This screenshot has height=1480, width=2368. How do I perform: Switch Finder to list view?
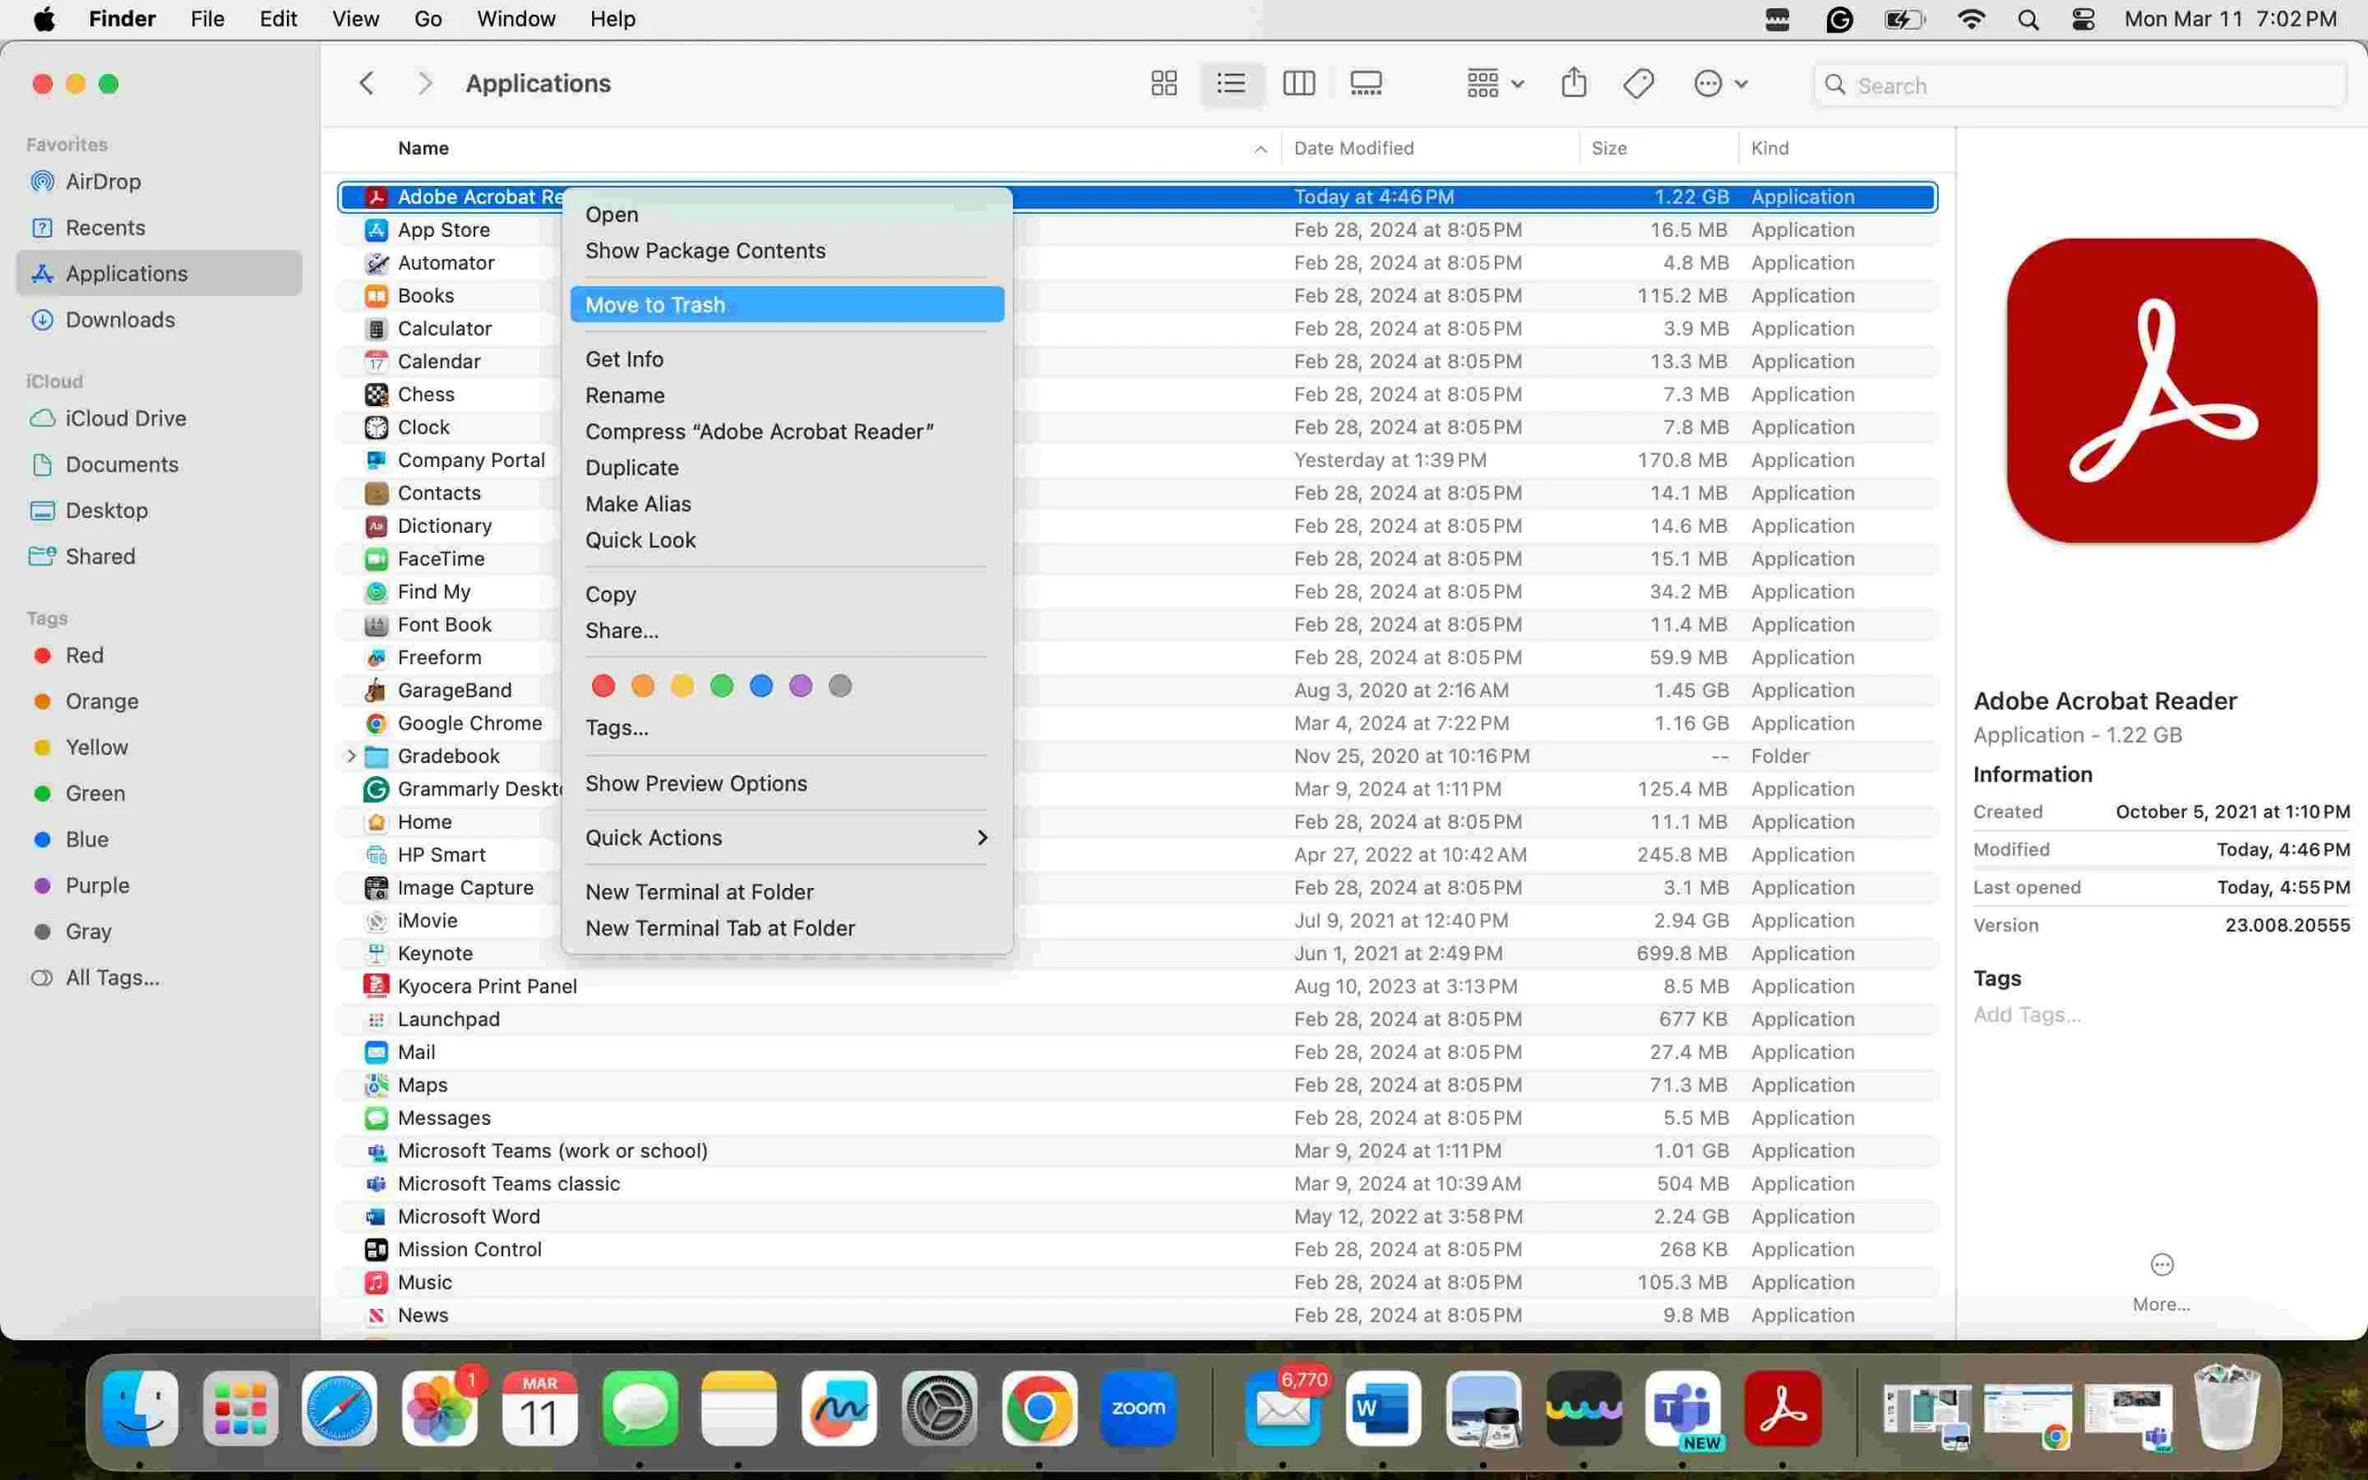(1231, 83)
